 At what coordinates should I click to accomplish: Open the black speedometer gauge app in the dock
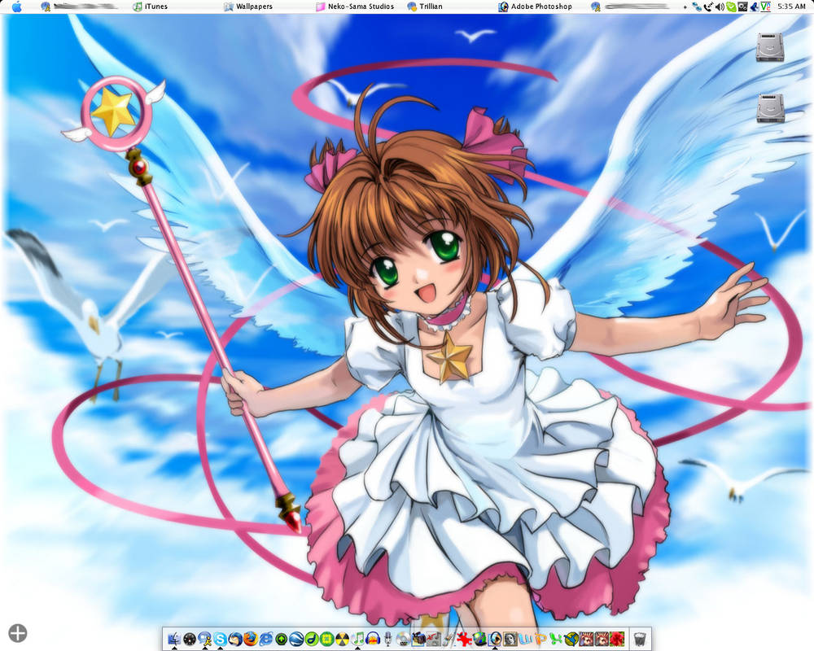pos(190,639)
